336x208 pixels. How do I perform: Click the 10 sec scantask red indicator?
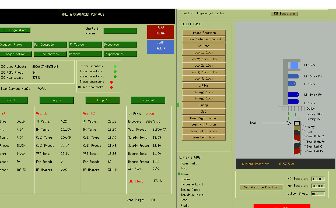pyautogui.click(x=111, y=87)
